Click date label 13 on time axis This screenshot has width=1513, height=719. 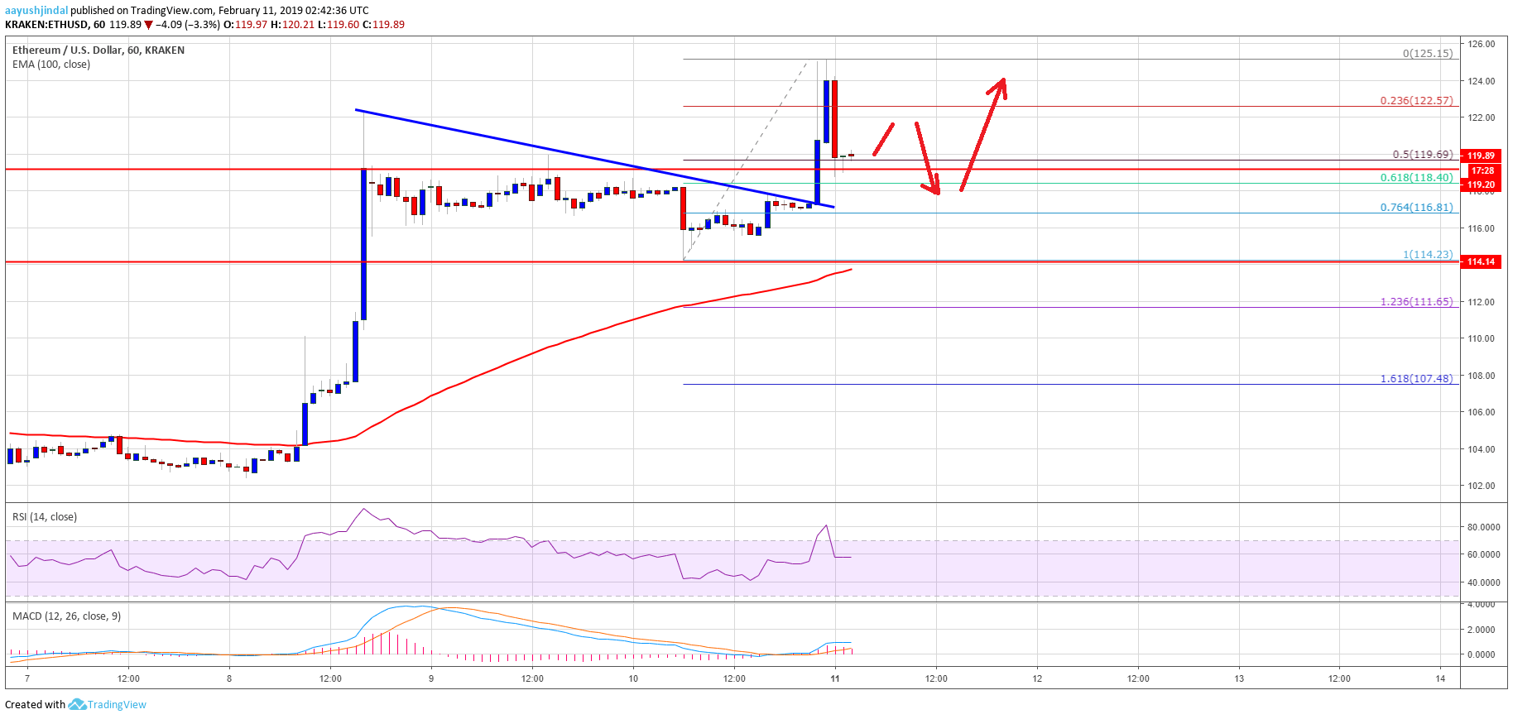(1239, 678)
